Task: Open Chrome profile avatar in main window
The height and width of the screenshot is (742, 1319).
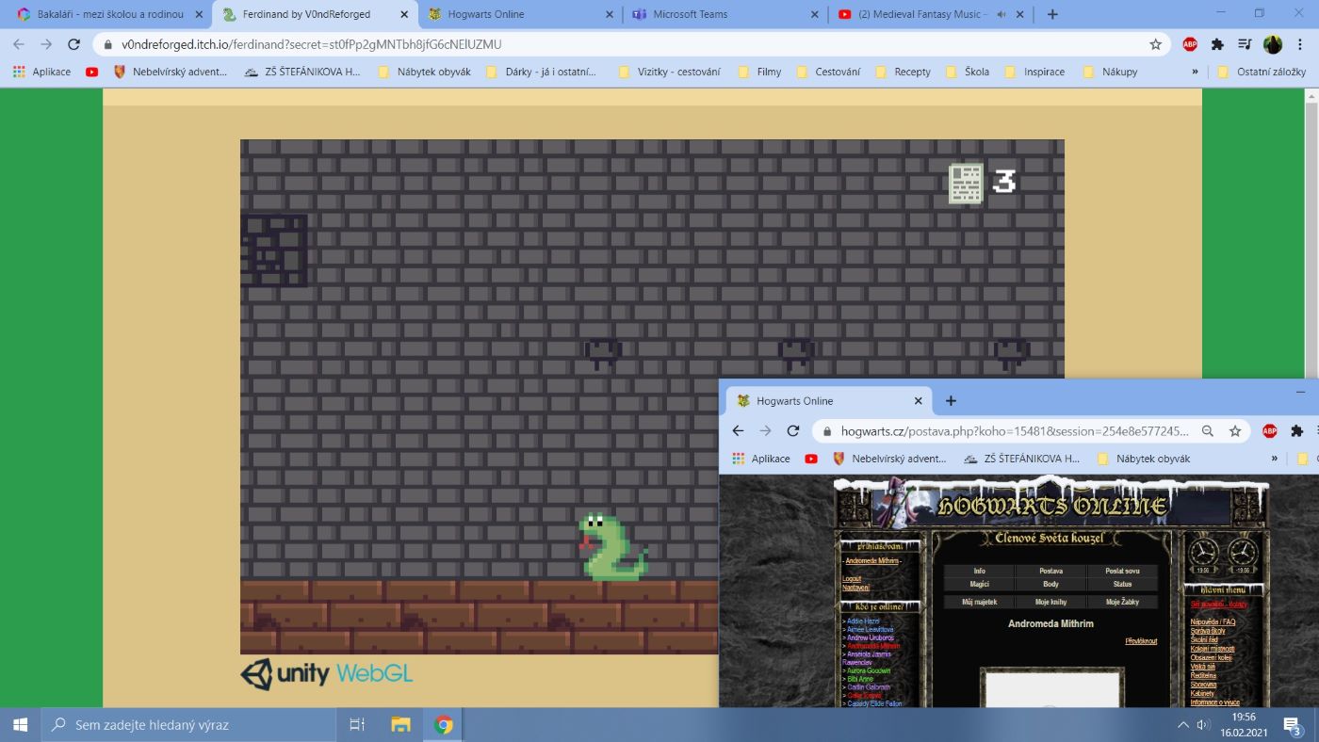Action: click(x=1273, y=44)
